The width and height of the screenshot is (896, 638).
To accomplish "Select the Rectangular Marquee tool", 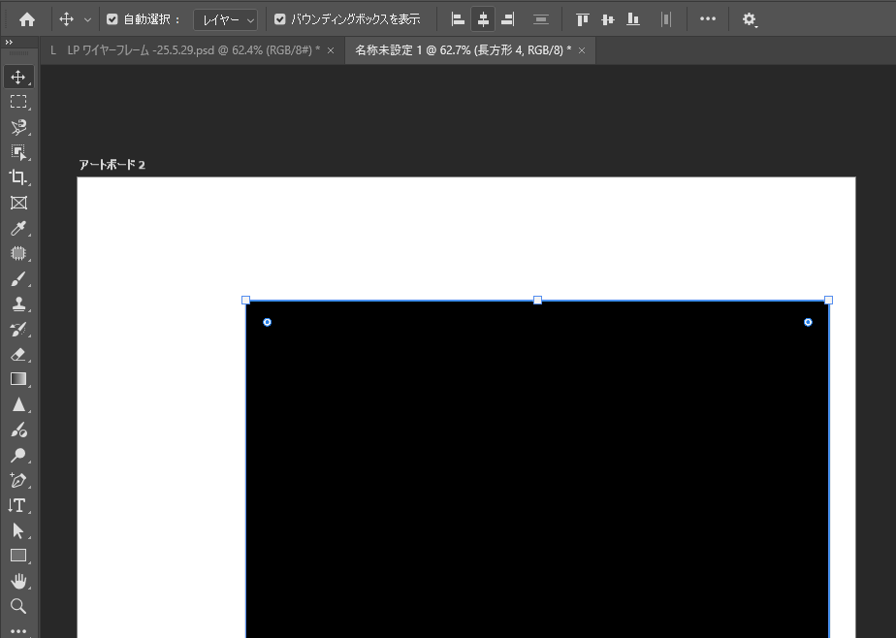I will [17, 102].
